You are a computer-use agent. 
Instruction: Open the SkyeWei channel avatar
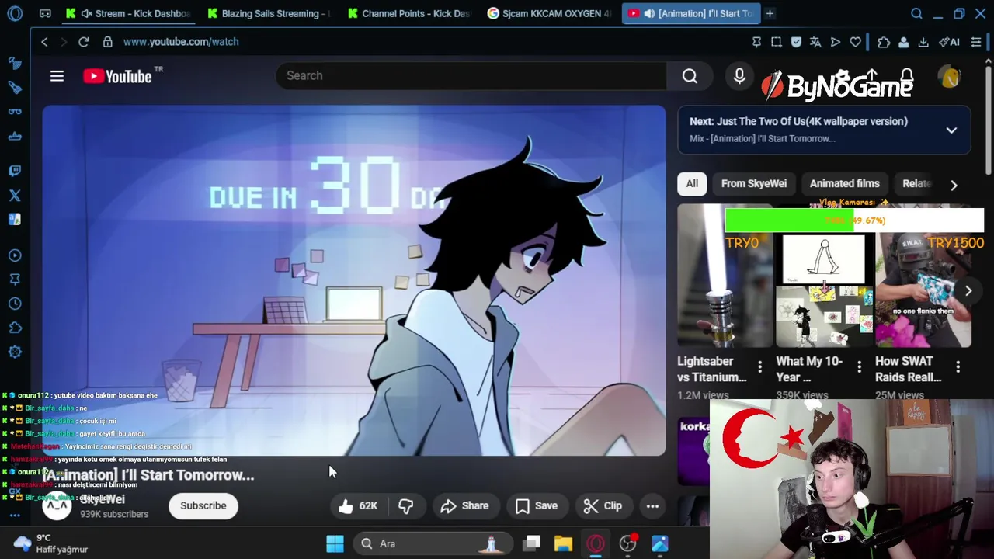[56, 505]
